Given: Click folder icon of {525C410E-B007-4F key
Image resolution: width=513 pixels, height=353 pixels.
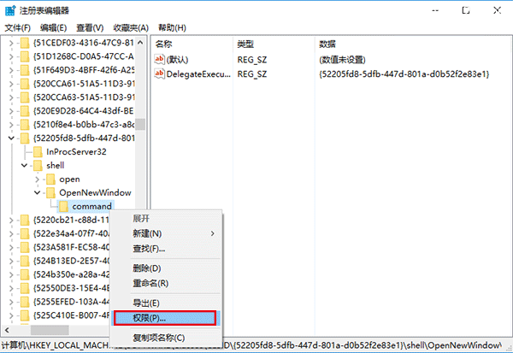Looking at the screenshot, I should click(25, 315).
